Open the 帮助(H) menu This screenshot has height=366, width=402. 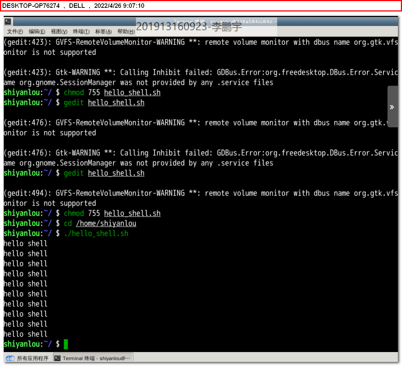click(x=126, y=32)
